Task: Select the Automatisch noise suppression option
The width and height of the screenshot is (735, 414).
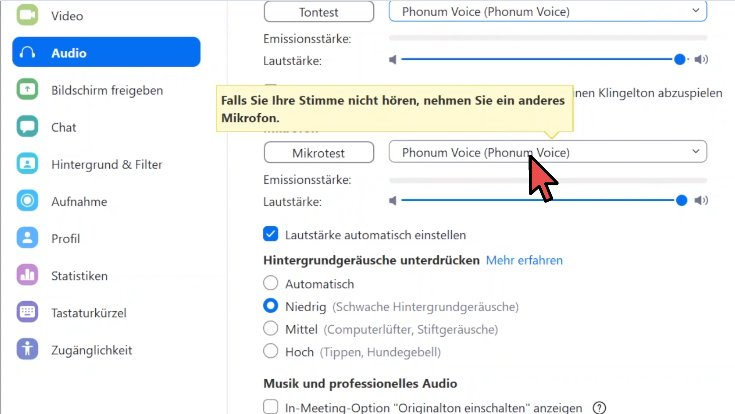Action: pyautogui.click(x=271, y=283)
